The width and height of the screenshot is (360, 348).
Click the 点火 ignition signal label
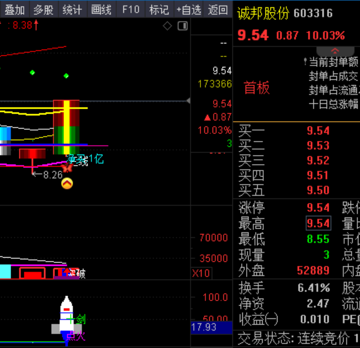[76, 336]
